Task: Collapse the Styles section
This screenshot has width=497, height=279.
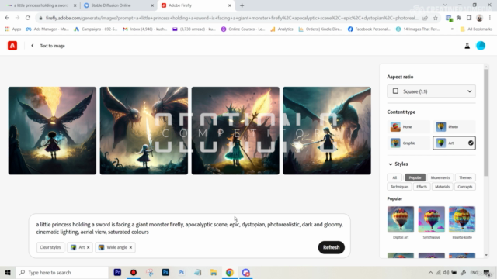Action: pyautogui.click(x=391, y=164)
